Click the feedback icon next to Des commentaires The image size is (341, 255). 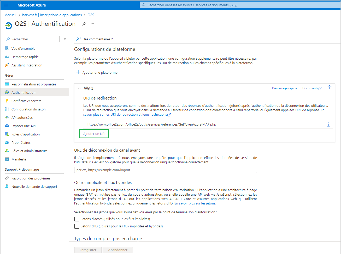(x=78, y=39)
